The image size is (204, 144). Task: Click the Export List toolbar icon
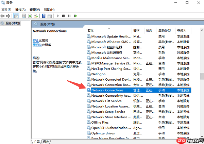tap(36, 16)
